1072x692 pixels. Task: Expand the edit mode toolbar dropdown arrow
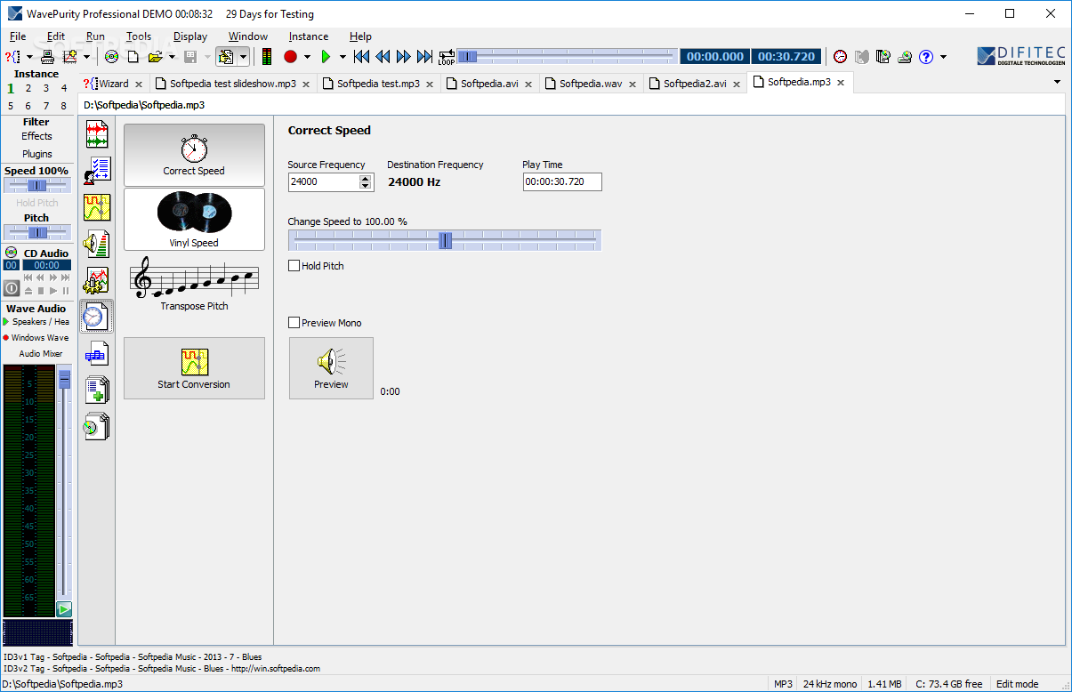243,57
